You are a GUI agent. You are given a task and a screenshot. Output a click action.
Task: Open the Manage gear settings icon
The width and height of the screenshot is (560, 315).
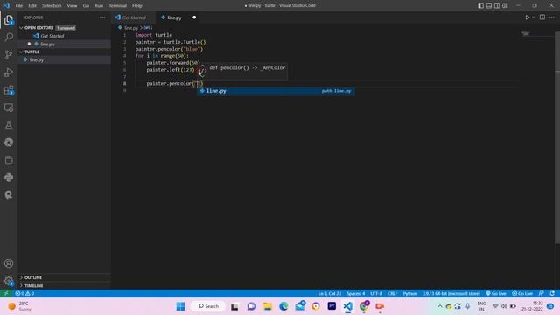(9, 281)
